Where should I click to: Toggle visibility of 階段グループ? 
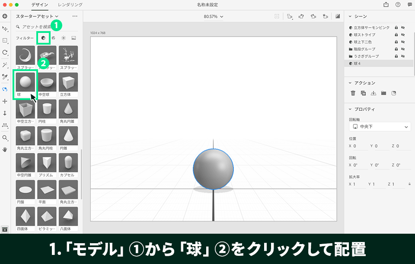tap(403, 49)
